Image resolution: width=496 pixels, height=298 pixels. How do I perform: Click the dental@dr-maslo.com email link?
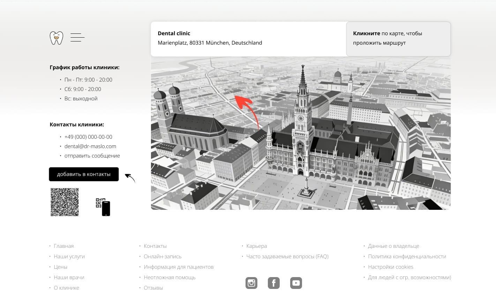coord(90,146)
